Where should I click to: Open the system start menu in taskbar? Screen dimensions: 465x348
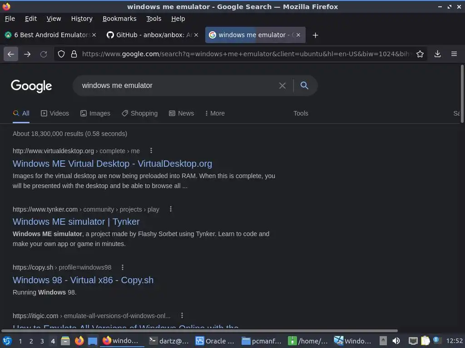pos(7,341)
